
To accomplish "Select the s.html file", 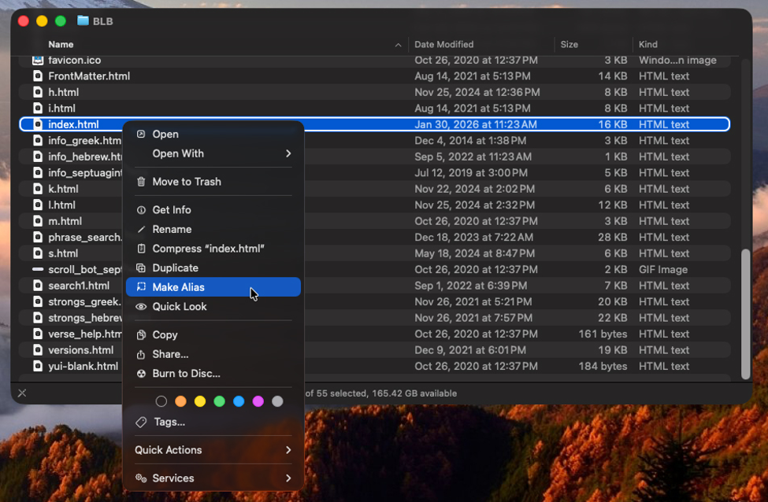I will click(x=375, y=253).
